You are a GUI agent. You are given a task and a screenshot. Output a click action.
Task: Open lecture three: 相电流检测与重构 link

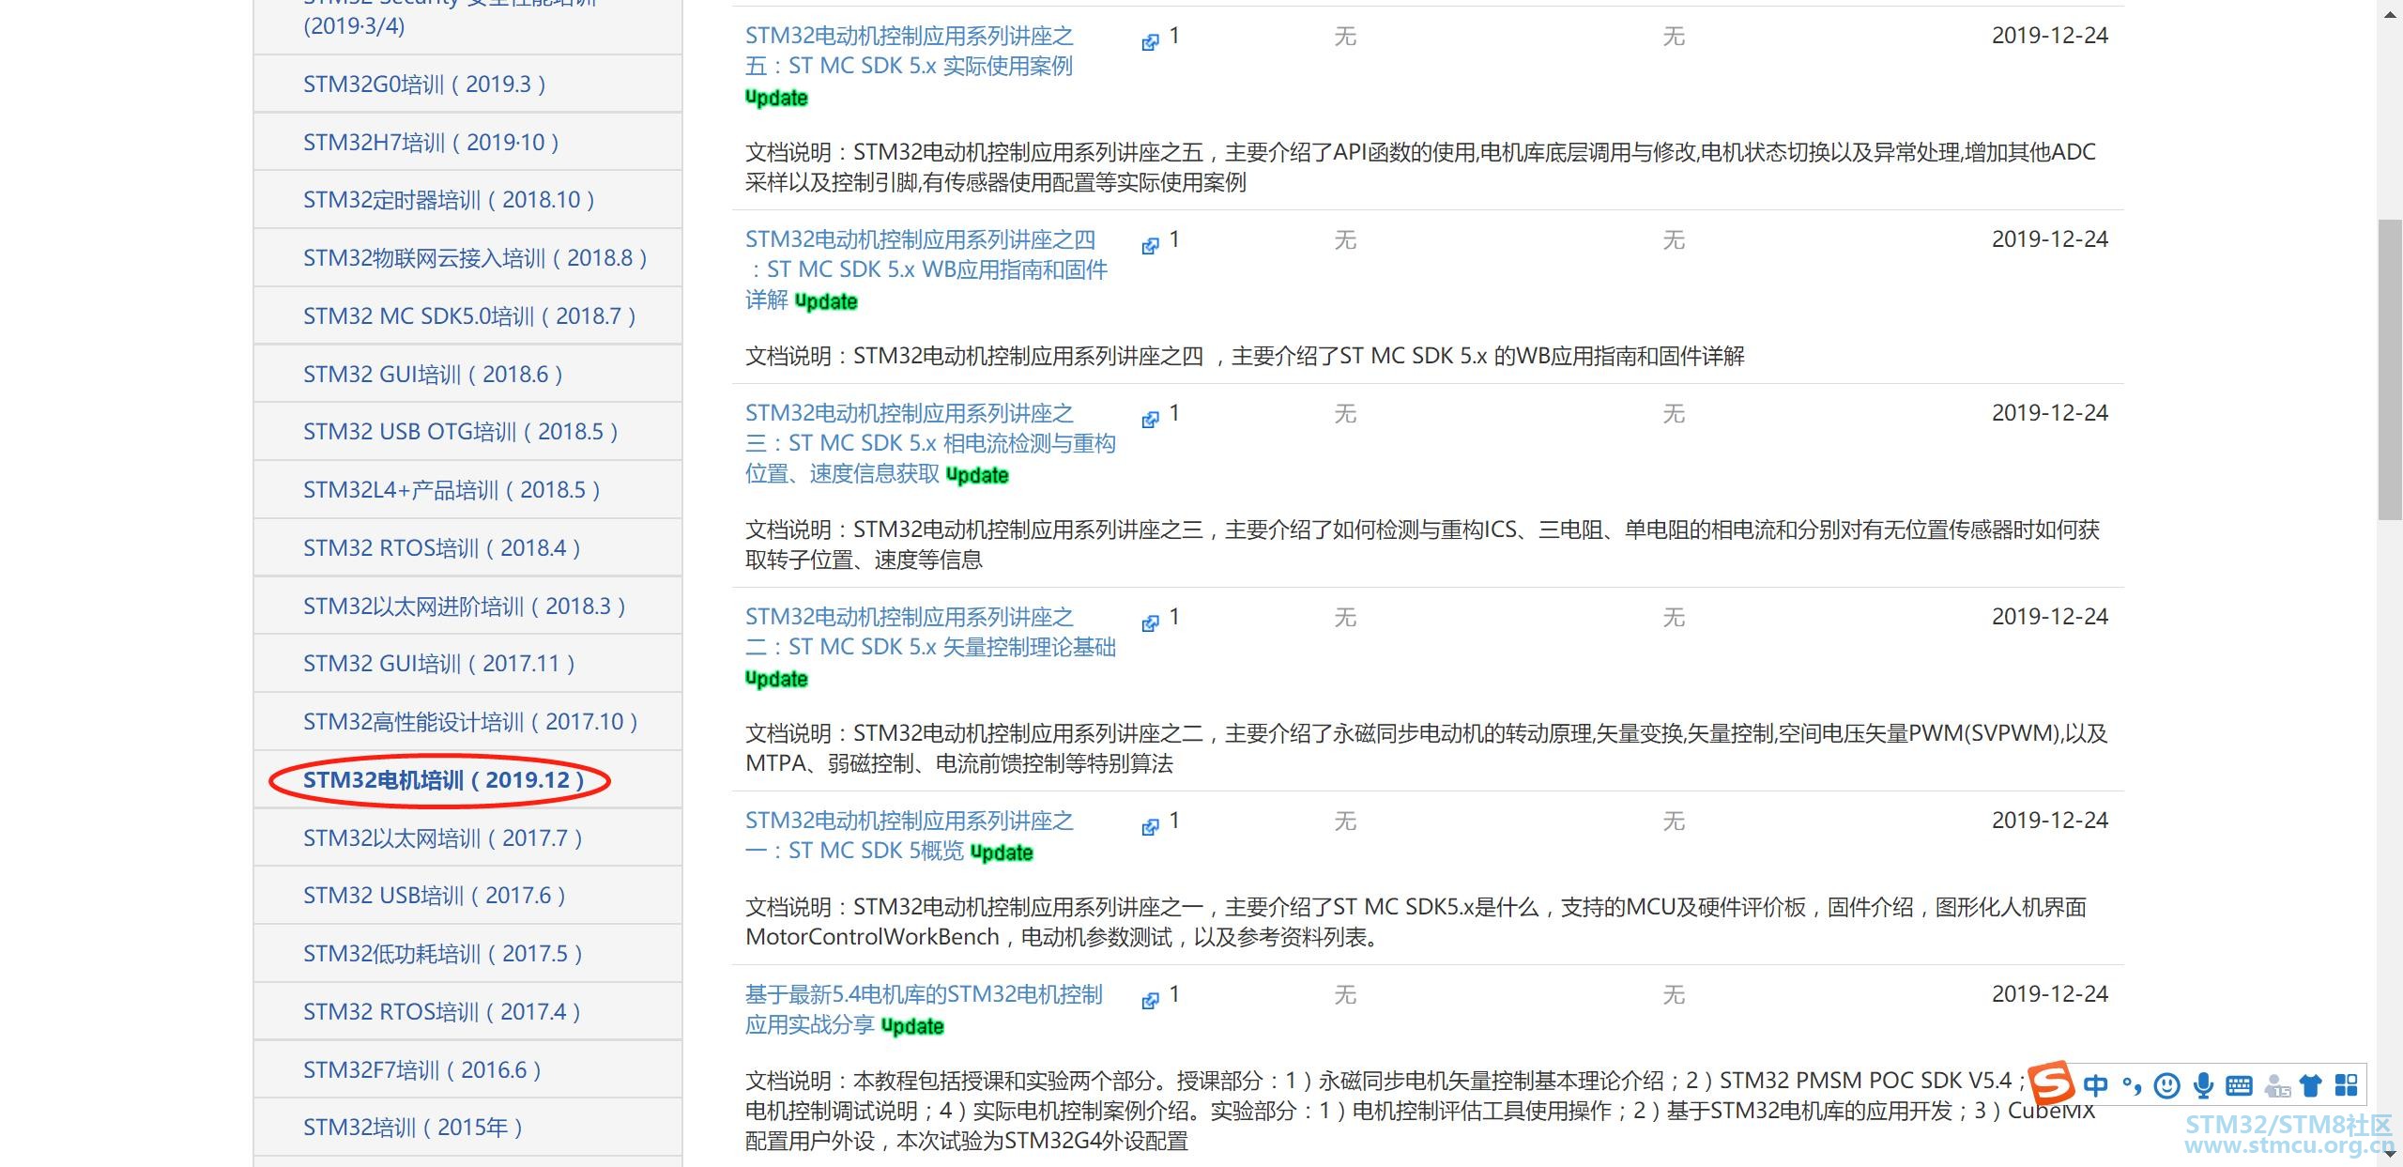[x=930, y=443]
